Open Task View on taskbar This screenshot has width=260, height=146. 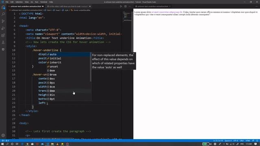pos(17,144)
